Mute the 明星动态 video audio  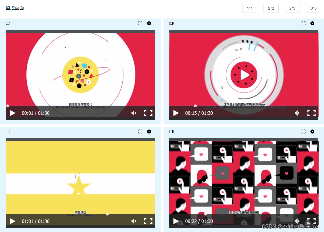click(x=134, y=221)
